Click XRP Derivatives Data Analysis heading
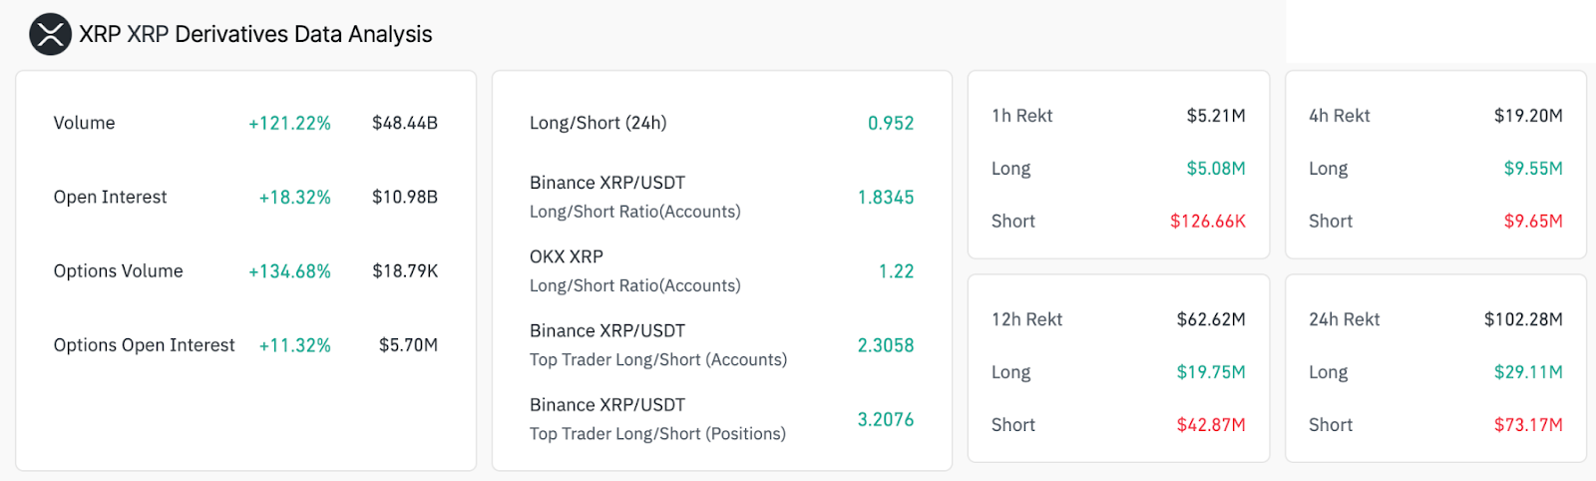This screenshot has width=1596, height=481. [x=255, y=35]
